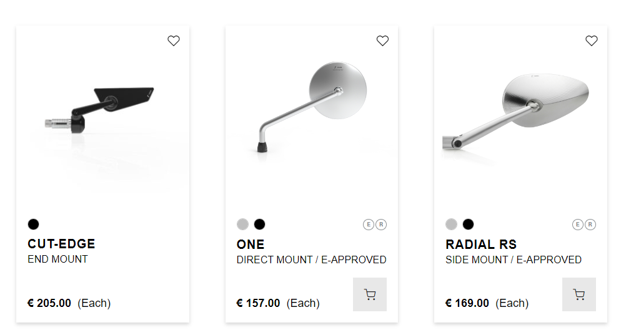
Task: View the RADIAL RS mirror image
Action: [520, 109]
